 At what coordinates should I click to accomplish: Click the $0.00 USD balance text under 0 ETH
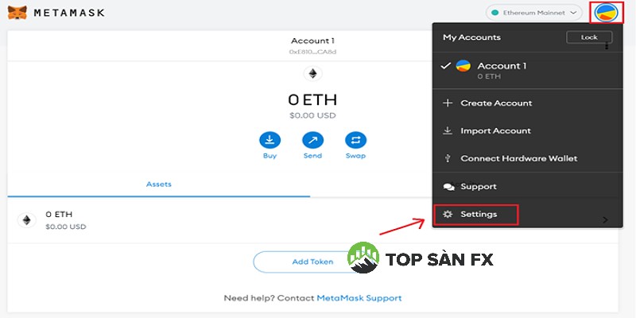pyautogui.click(x=312, y=115)
